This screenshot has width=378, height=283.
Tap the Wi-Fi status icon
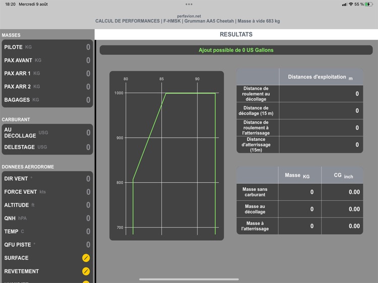click(x=351, y=4)
